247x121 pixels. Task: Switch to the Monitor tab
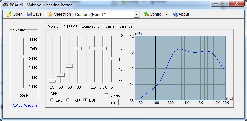pos(54,26)
